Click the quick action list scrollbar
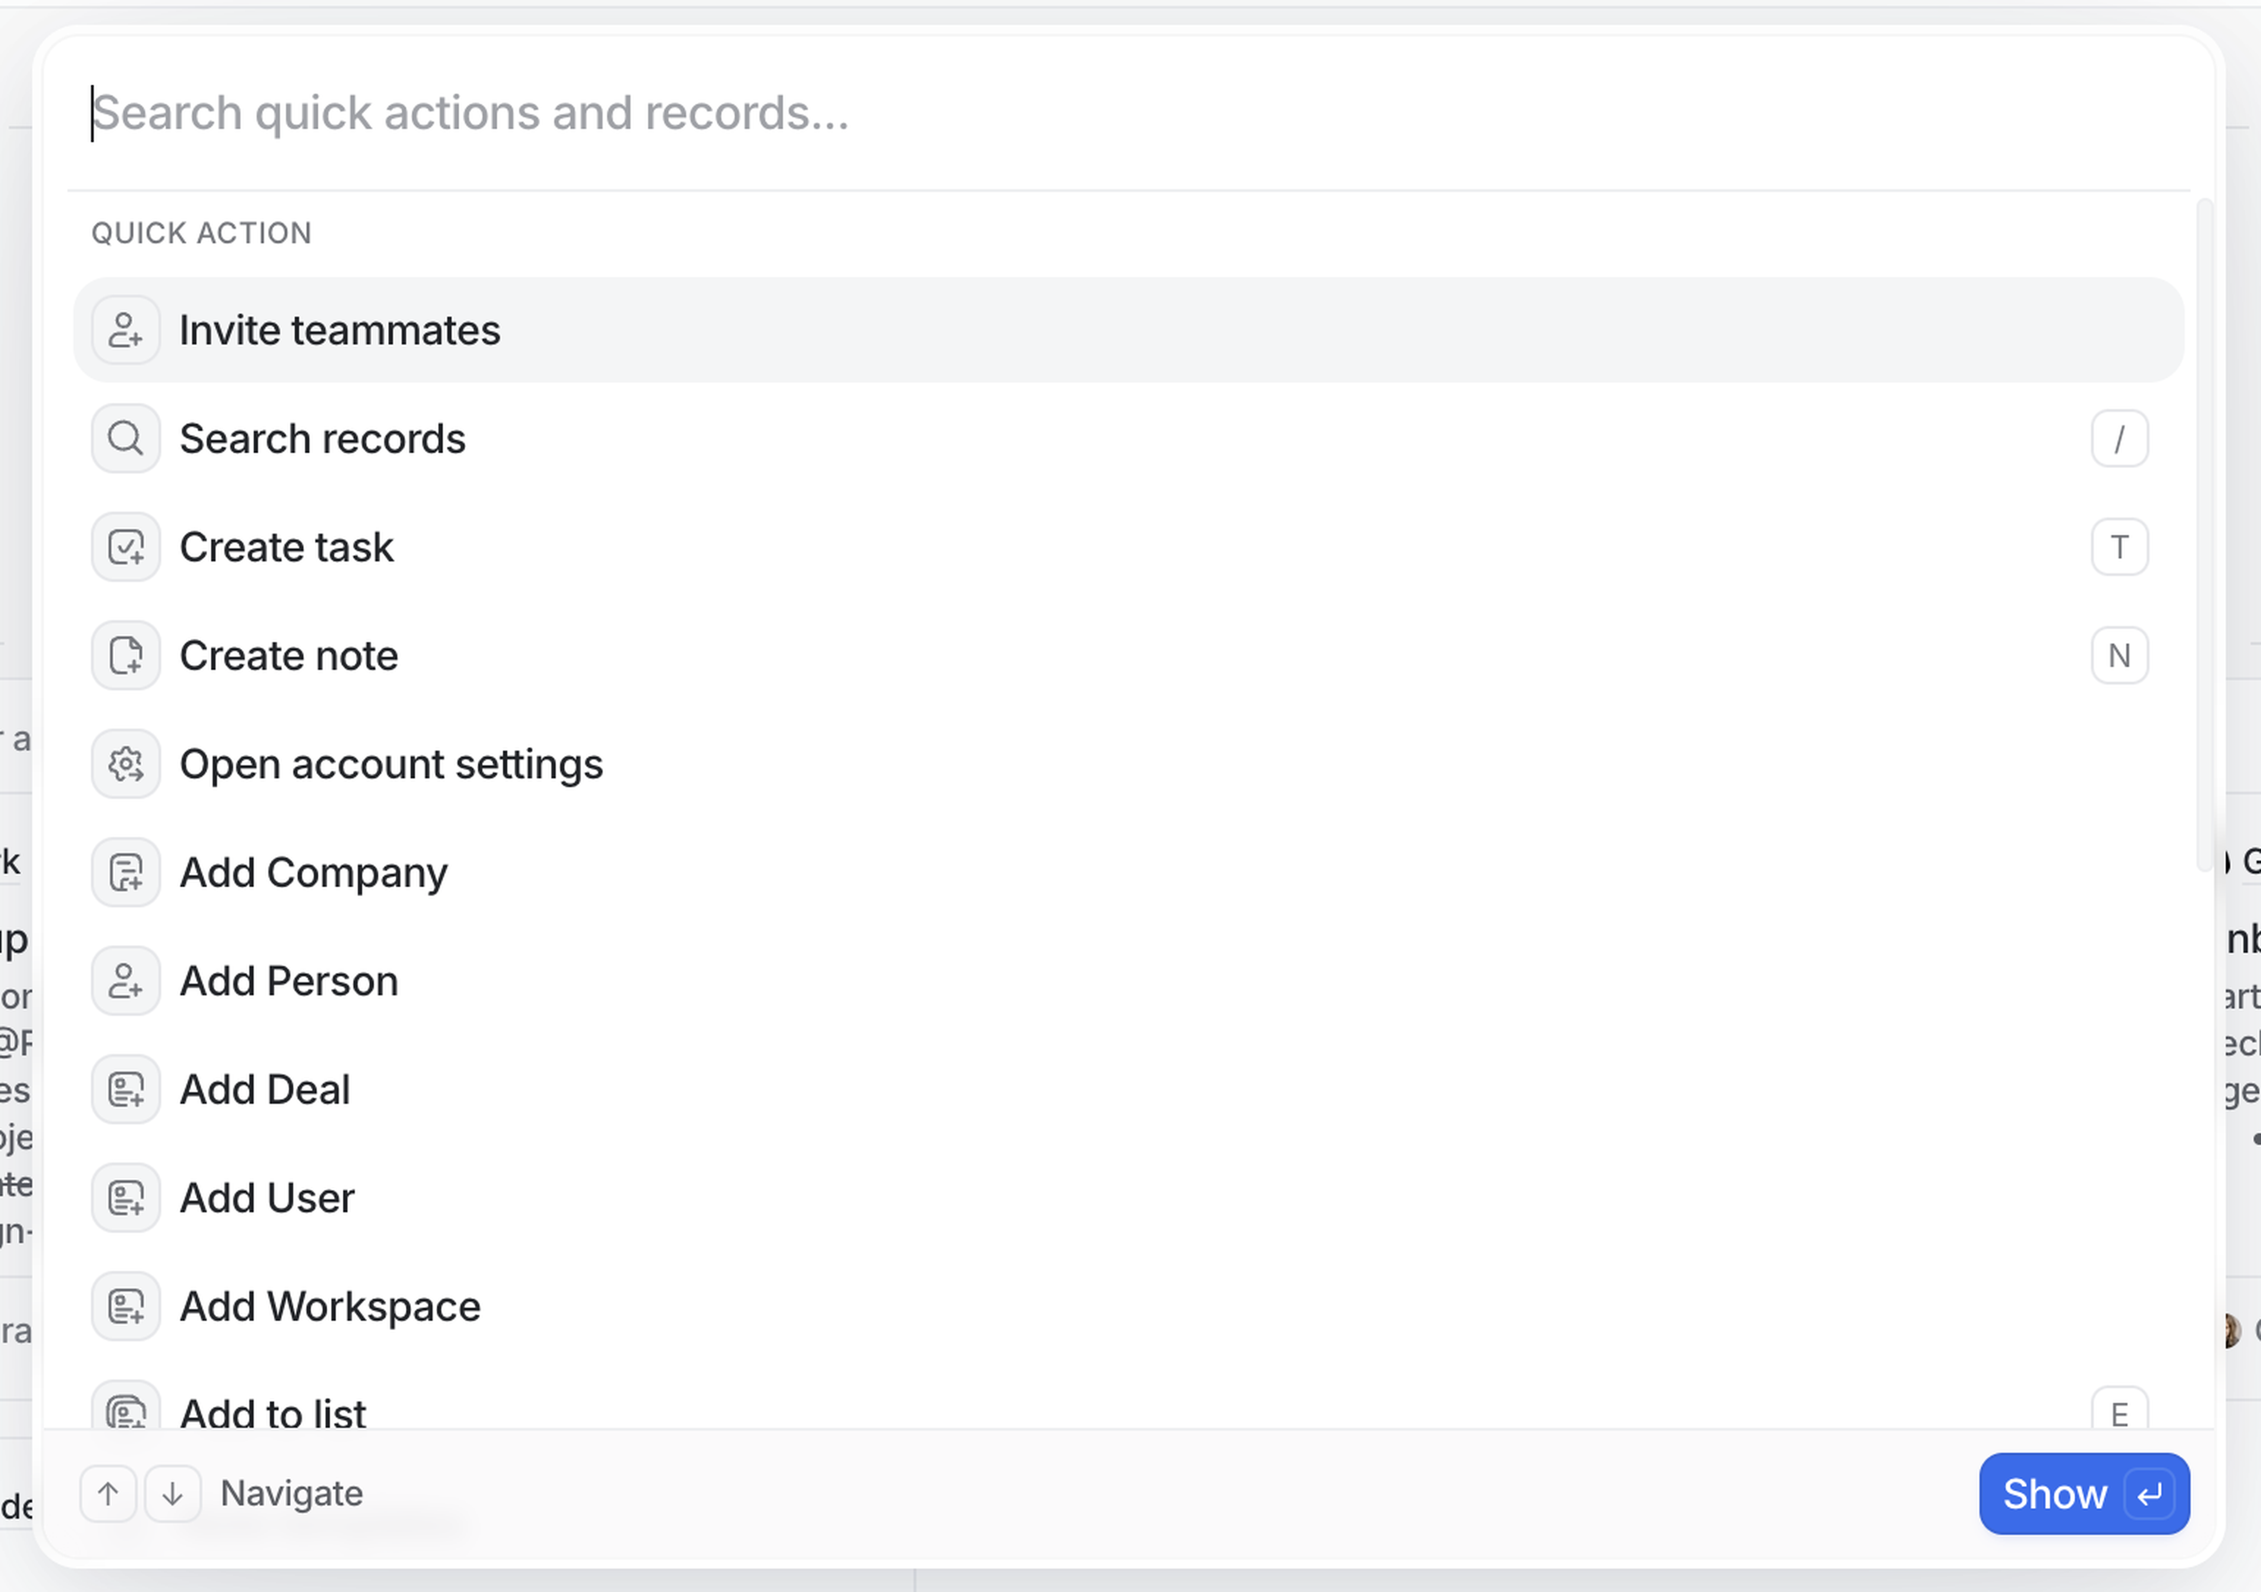The width and height of the screenshot is (2261, 1592). tap(2204, 532)
